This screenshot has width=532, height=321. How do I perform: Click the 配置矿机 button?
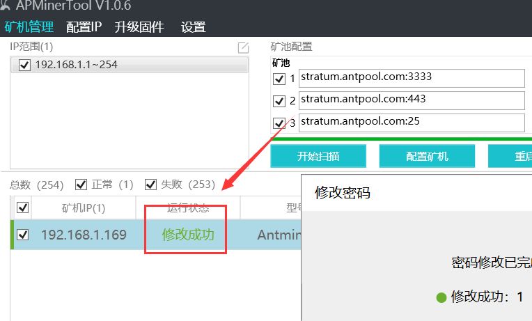point(427,156)
